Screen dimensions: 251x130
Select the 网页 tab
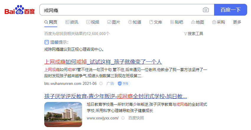pyautogui.click(x=51, y=22)
